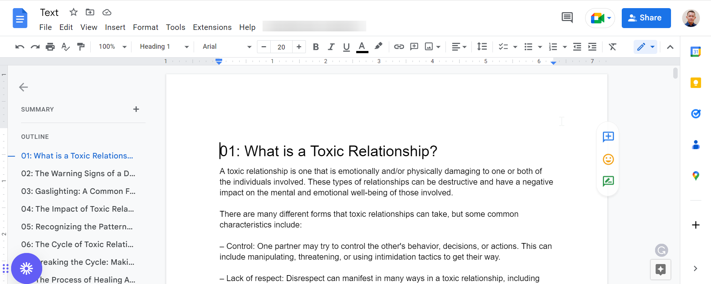Open Google Tasks side panel

696,114
